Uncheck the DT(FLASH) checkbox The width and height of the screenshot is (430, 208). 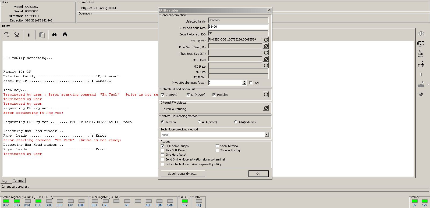(188, 95)
